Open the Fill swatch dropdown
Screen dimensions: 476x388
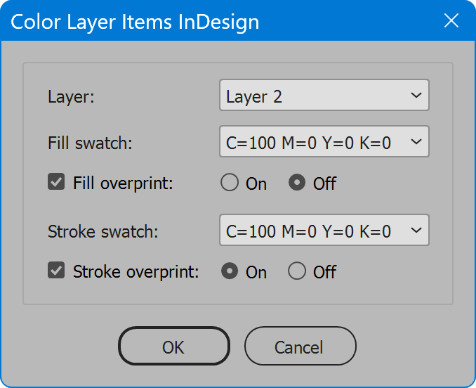[x=324, y=141]
